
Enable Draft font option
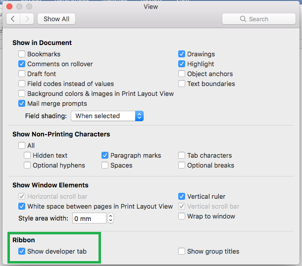point(22,74)
